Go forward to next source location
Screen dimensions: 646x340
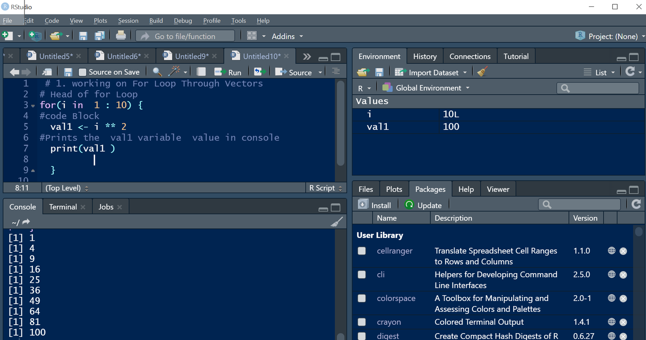pyautogui.click(x=26, y=72)
